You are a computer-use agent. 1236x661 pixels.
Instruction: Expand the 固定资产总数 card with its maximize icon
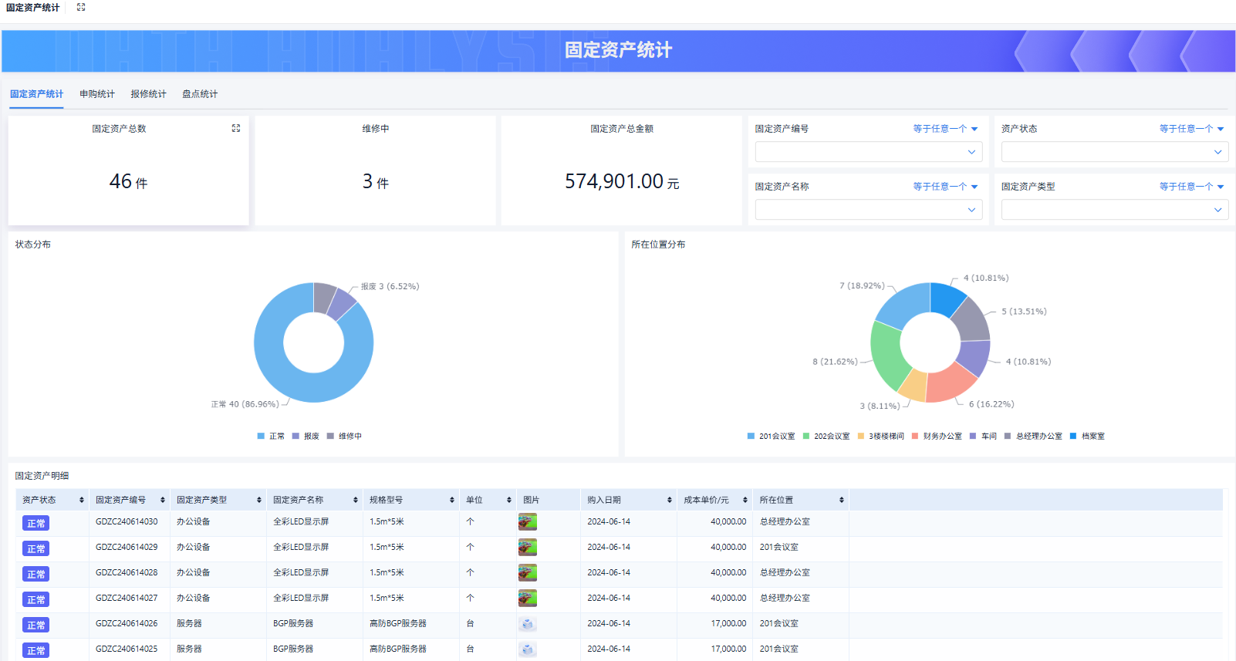[x=236, y=128]
